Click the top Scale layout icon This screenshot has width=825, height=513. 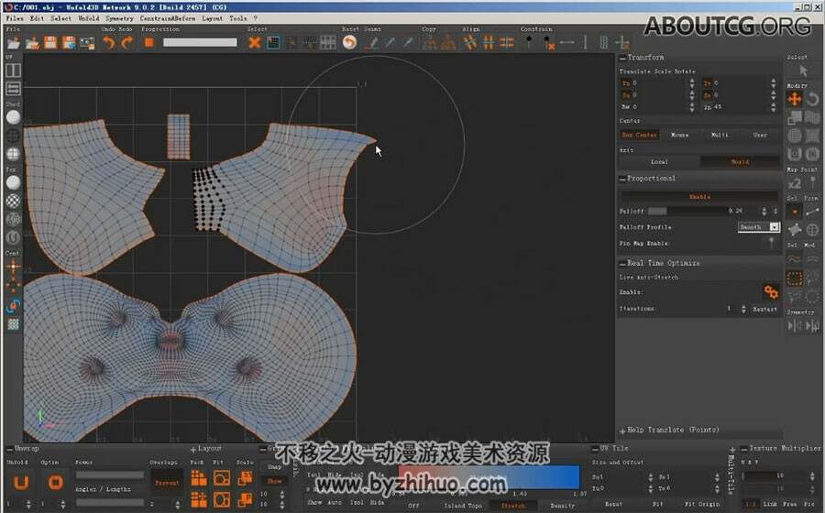(x=245, y=478)
